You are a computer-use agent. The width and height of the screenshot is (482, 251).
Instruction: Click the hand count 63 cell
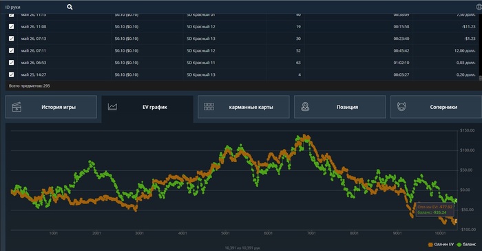[298, 63]
